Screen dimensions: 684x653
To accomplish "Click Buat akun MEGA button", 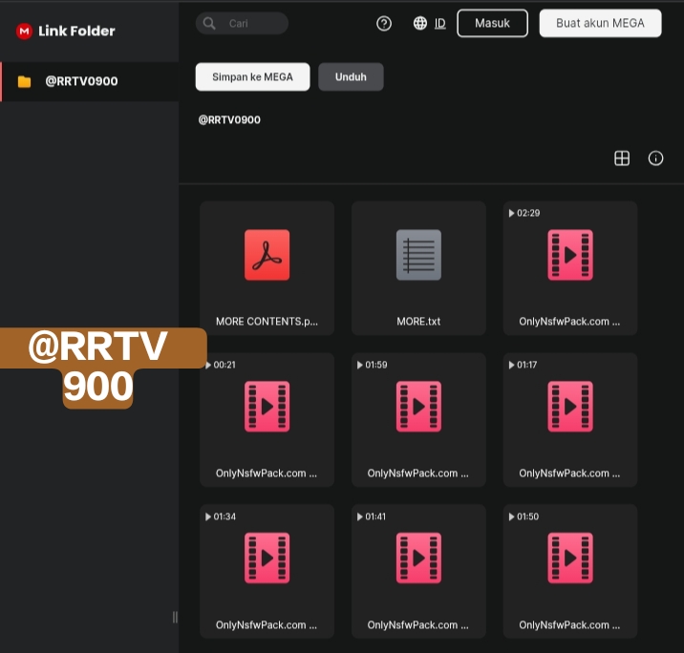I will click(x=600, y=23).
